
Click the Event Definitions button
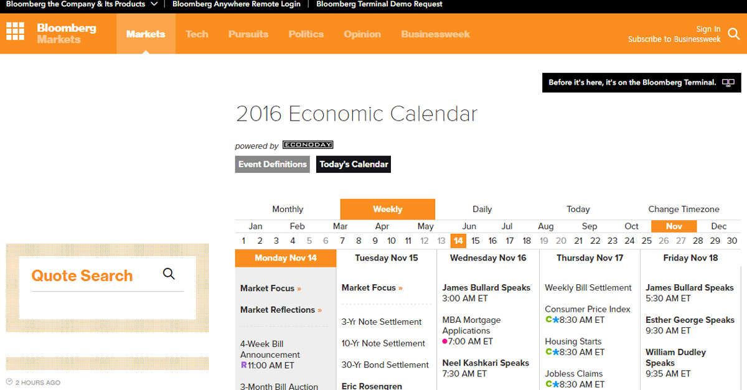pos(272,164)
